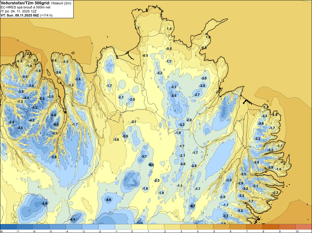
Task: Click the "VT: Sun. 09.11.2025 06Z" valid time
Action: pos(20,15)
